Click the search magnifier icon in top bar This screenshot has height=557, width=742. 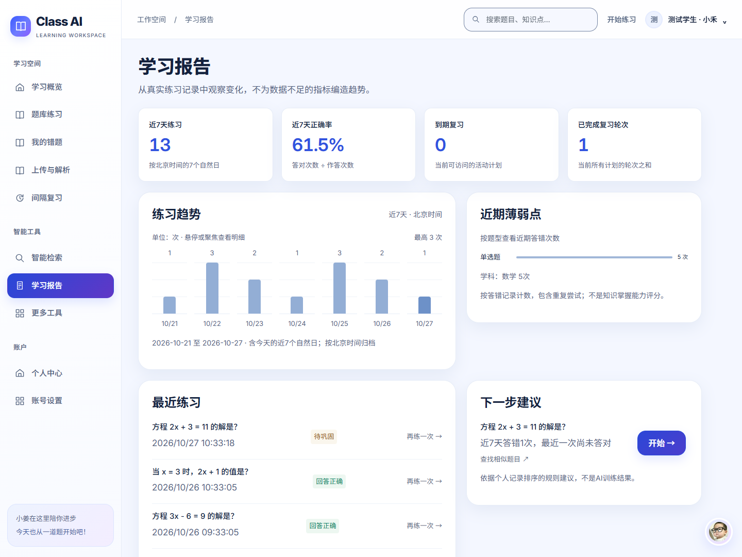[x=476, y=20]
